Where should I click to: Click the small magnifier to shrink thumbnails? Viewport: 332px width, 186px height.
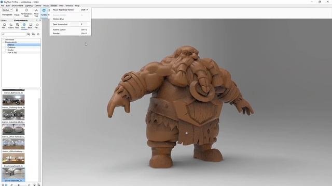click(x=11, y=185)
